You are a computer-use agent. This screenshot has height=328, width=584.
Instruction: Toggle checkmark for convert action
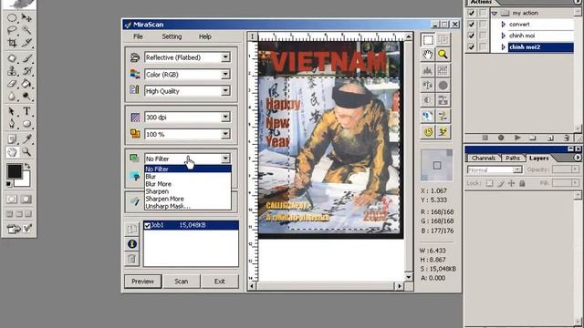coord(472,25)
